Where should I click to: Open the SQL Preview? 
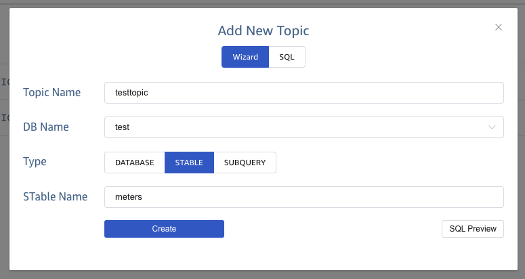tap(473, 229)
